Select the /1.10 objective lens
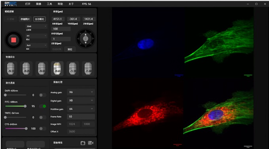Screen dimensions: 269x149 click(72, 68)
